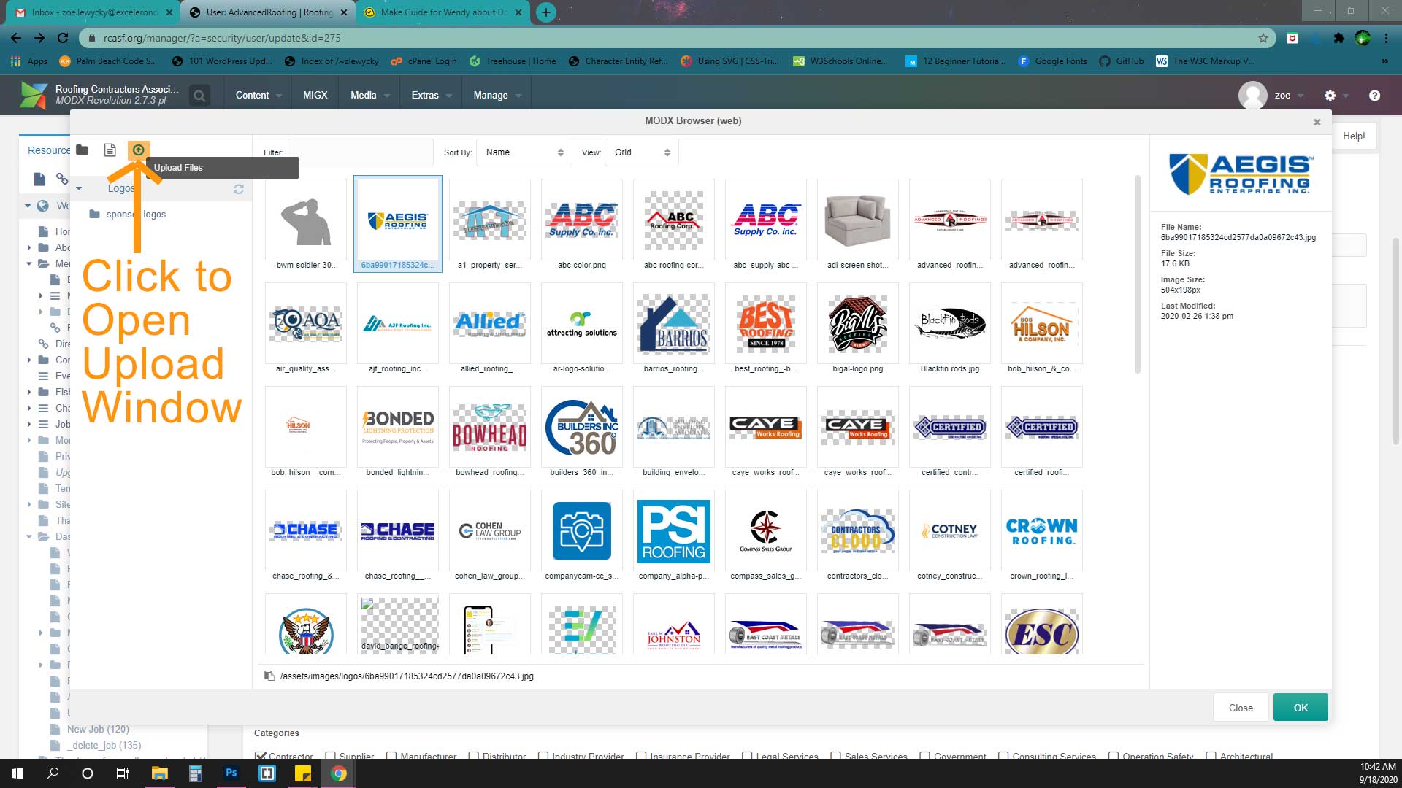
Task: Collapse the Logos tree node arrow
Action: 79,189
